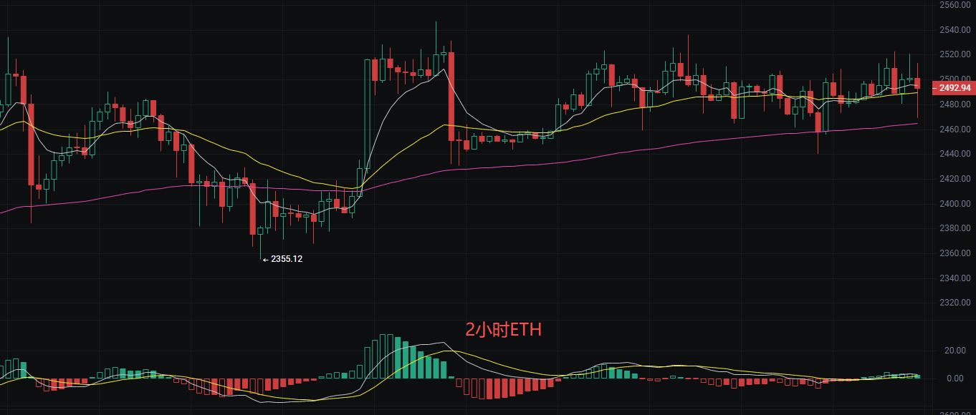Click the current price tag 2492.94
Image resolution: width=976 pixels, height=415 pixels.
pyautogui.click(x=953, y=88)
